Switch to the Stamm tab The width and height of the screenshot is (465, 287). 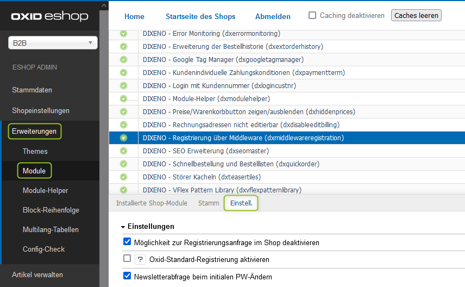tap(209, 203)
